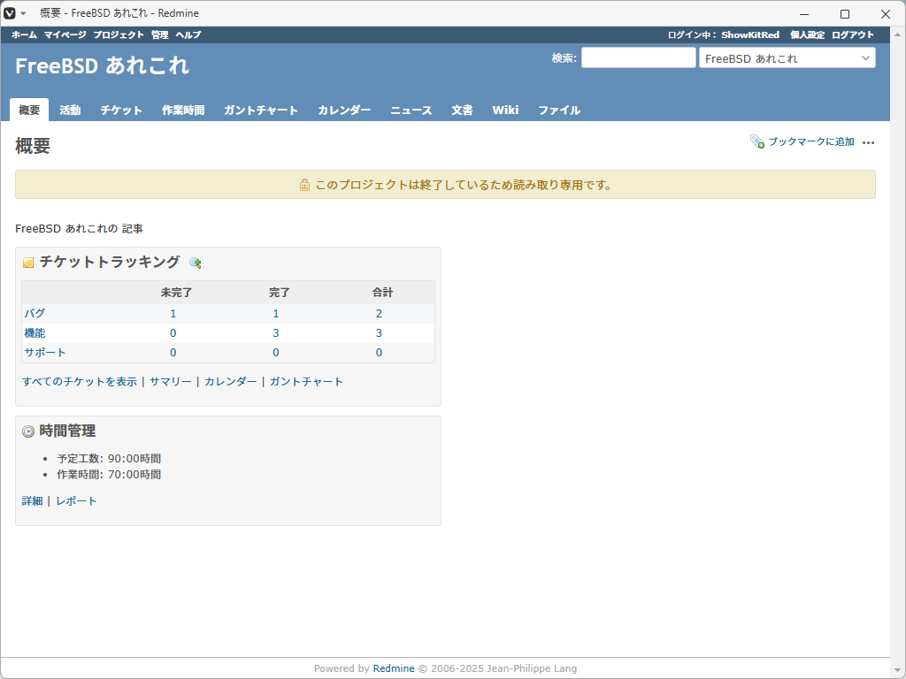Viewport: 906px width, 679px height.
Task: Expand the browser menu chevron next to Vivaldi icon
Action: (23, 13)
